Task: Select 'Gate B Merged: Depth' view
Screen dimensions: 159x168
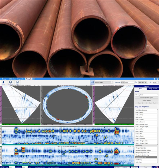Action: point(146,143)
